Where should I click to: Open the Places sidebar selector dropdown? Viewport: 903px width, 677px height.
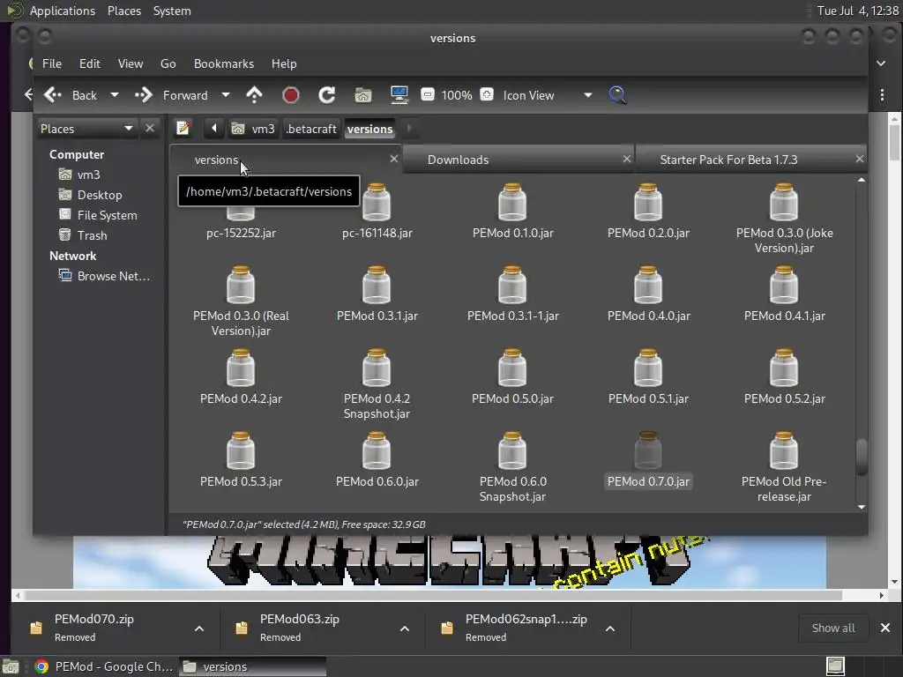pyautogui.click(x=86, y=129)
